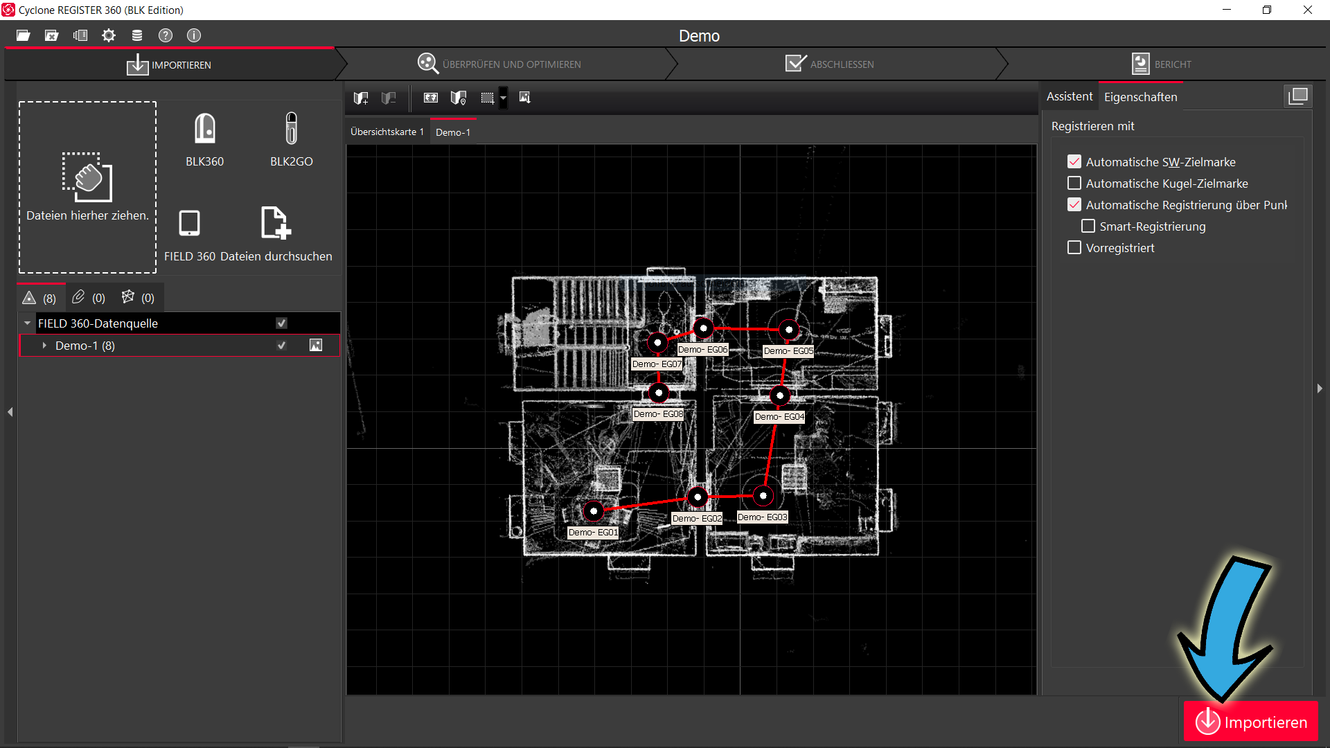Screen dimensions: 1330x748
Task: Select scan marker Demo- EG07
Action: click(x=657, y=342)
